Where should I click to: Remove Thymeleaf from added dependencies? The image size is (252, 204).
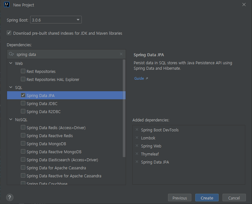[x=137, y=154]
